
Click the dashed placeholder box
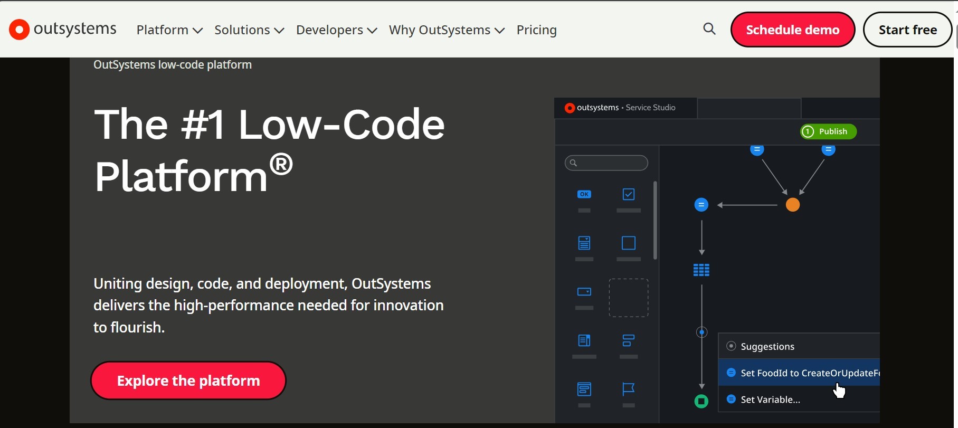[629, 298]
